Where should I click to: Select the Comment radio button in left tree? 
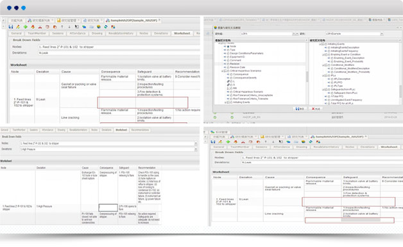(228, 60)
